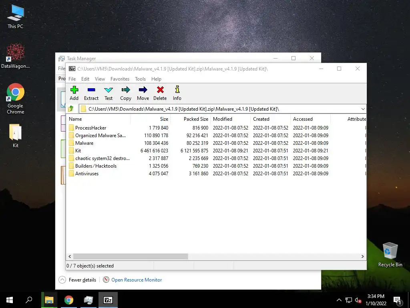Click the network tray icon

click(x=349, y=300)
